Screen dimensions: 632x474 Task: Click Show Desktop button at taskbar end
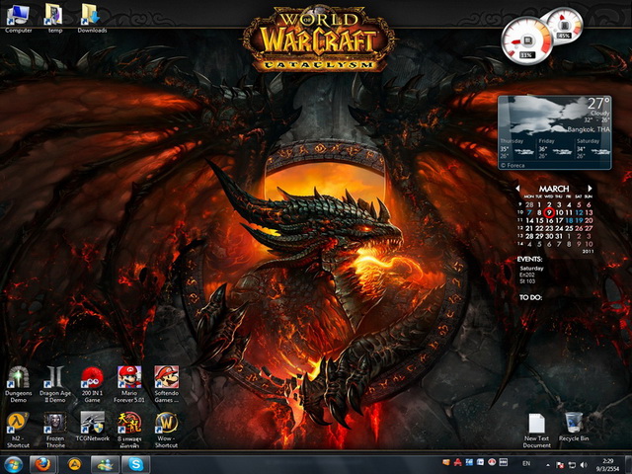628,465
